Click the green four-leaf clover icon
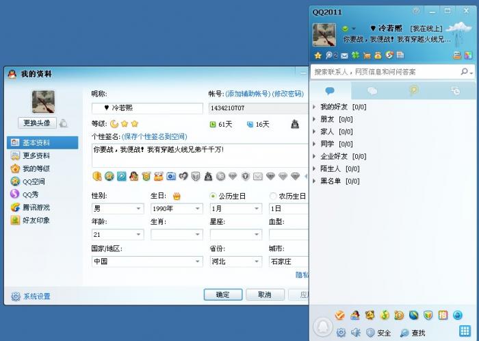This screenshot has height=341, width=479. 355,55
